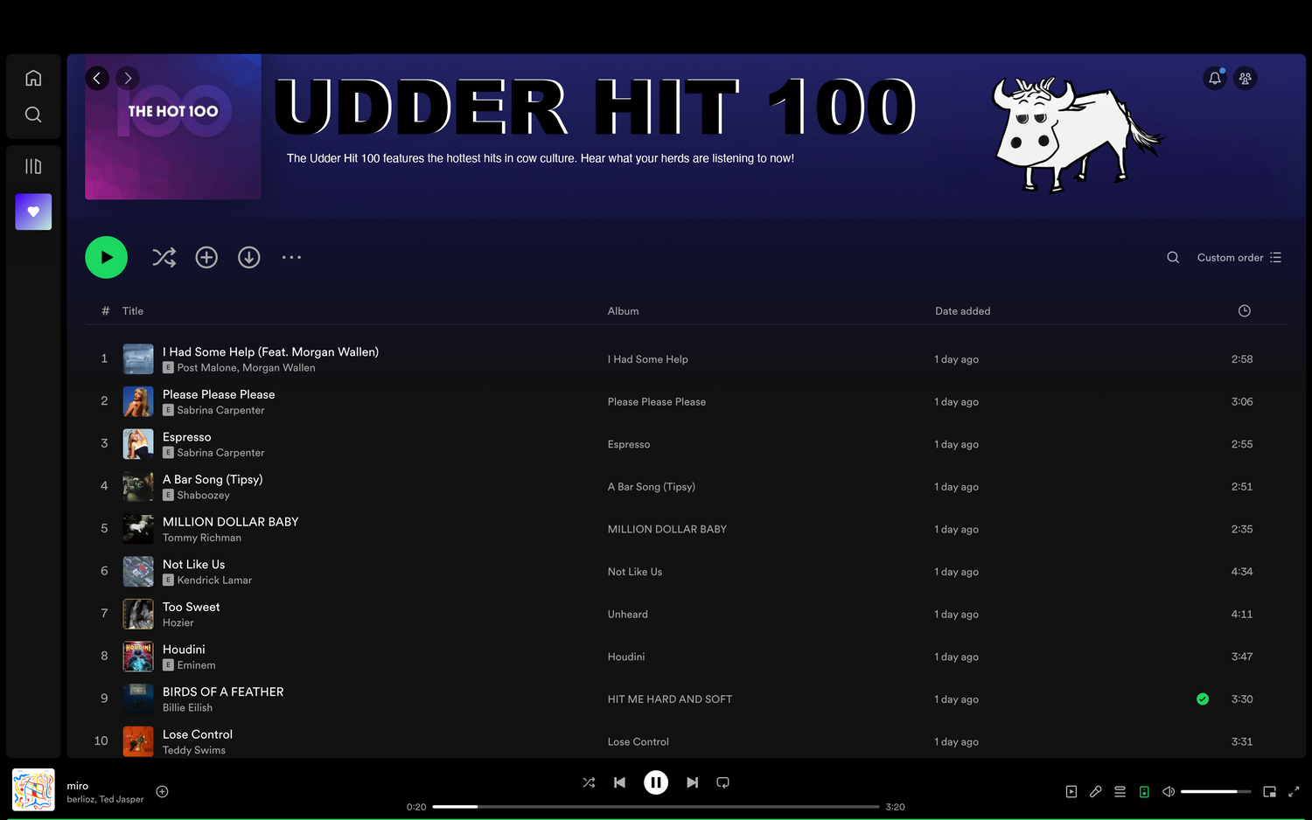Viewport: 1312px width, 820px height.
Task: Open the A Bar Song (Tipsy) album link
Action: 652,487
